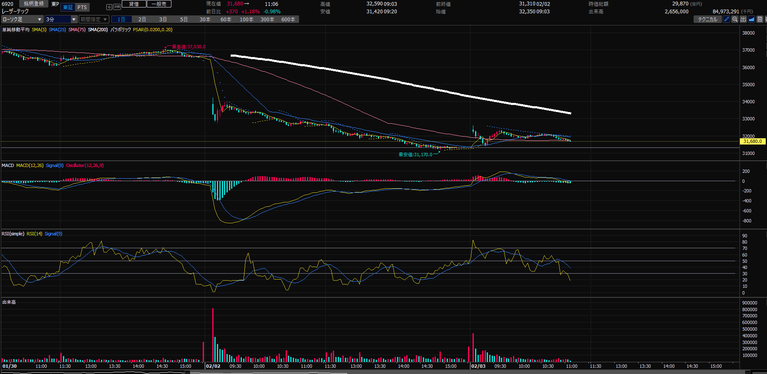Select the 1日 period option
Screen dimensions: 767x374
(x=121, y=20)
